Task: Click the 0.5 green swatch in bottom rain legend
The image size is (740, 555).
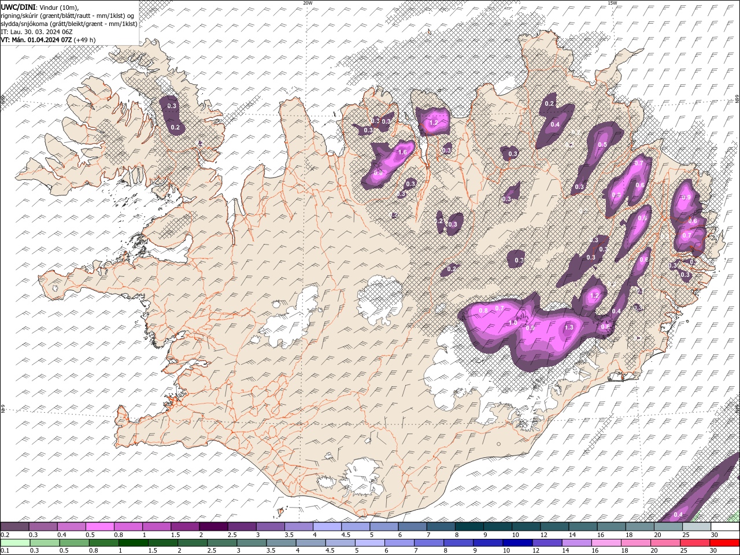Action: [x=75, y=543]
